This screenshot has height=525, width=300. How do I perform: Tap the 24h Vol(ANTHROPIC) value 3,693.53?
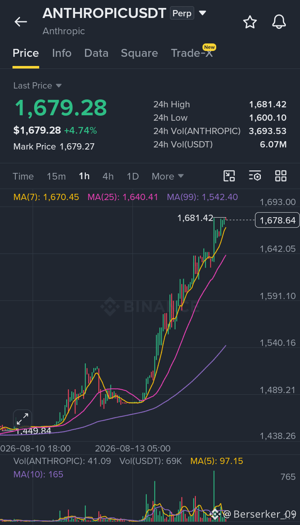[268, 131]
